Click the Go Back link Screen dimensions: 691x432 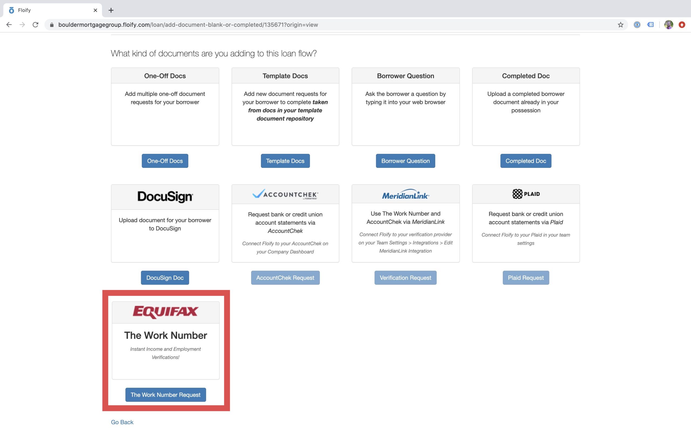coord(122,422)
